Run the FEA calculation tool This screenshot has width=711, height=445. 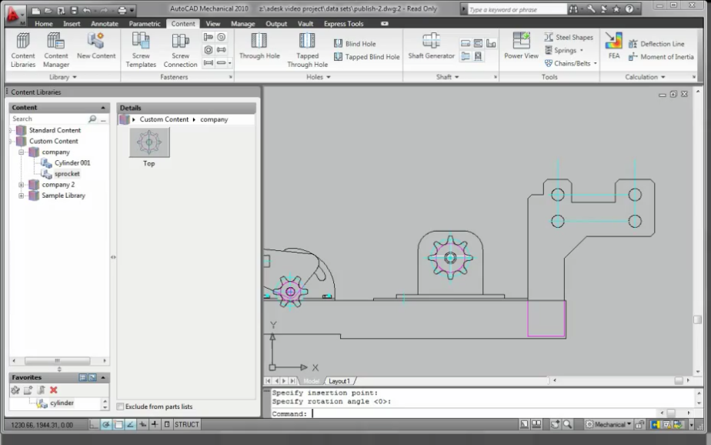[x=613, y=46]
